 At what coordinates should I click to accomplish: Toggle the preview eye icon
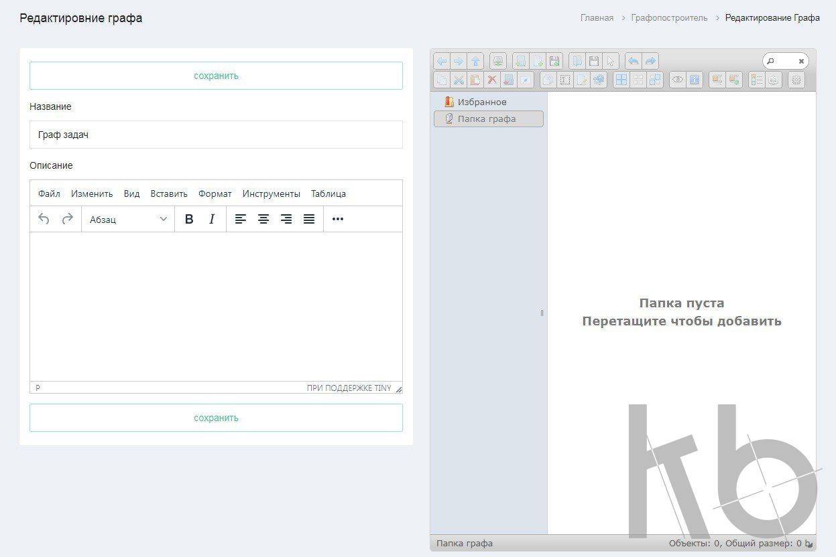point(678,80)
